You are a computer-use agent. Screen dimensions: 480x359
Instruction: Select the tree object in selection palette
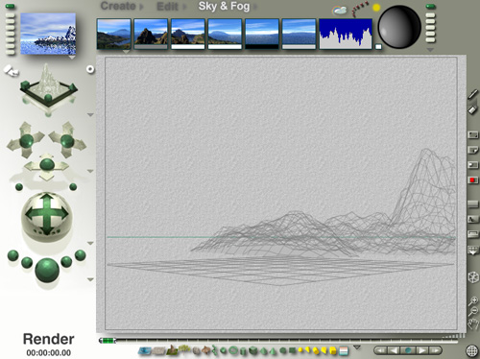click(184, 349)
